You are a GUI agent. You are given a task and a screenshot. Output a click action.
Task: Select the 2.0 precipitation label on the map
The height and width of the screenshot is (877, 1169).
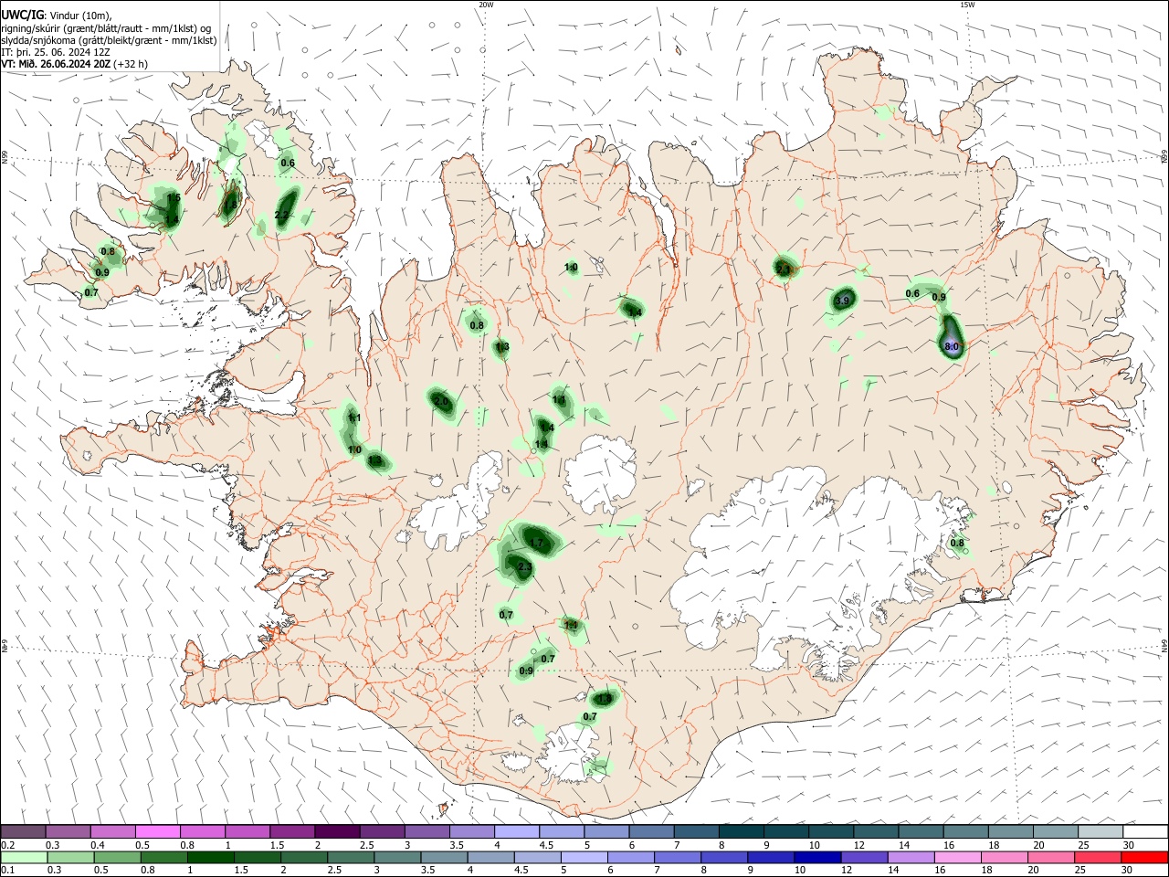point(441,402)
